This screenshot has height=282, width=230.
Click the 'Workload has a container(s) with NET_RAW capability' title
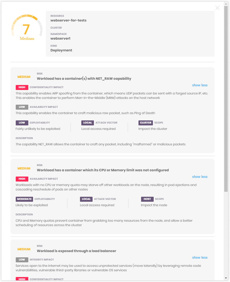pos(84,78)
